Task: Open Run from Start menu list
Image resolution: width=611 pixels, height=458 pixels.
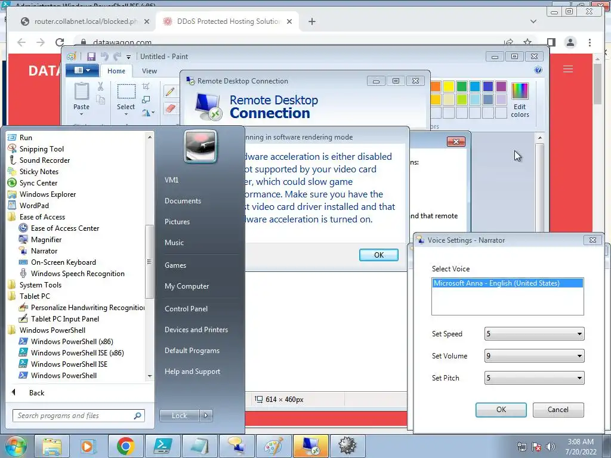Action: coord(26,138)
